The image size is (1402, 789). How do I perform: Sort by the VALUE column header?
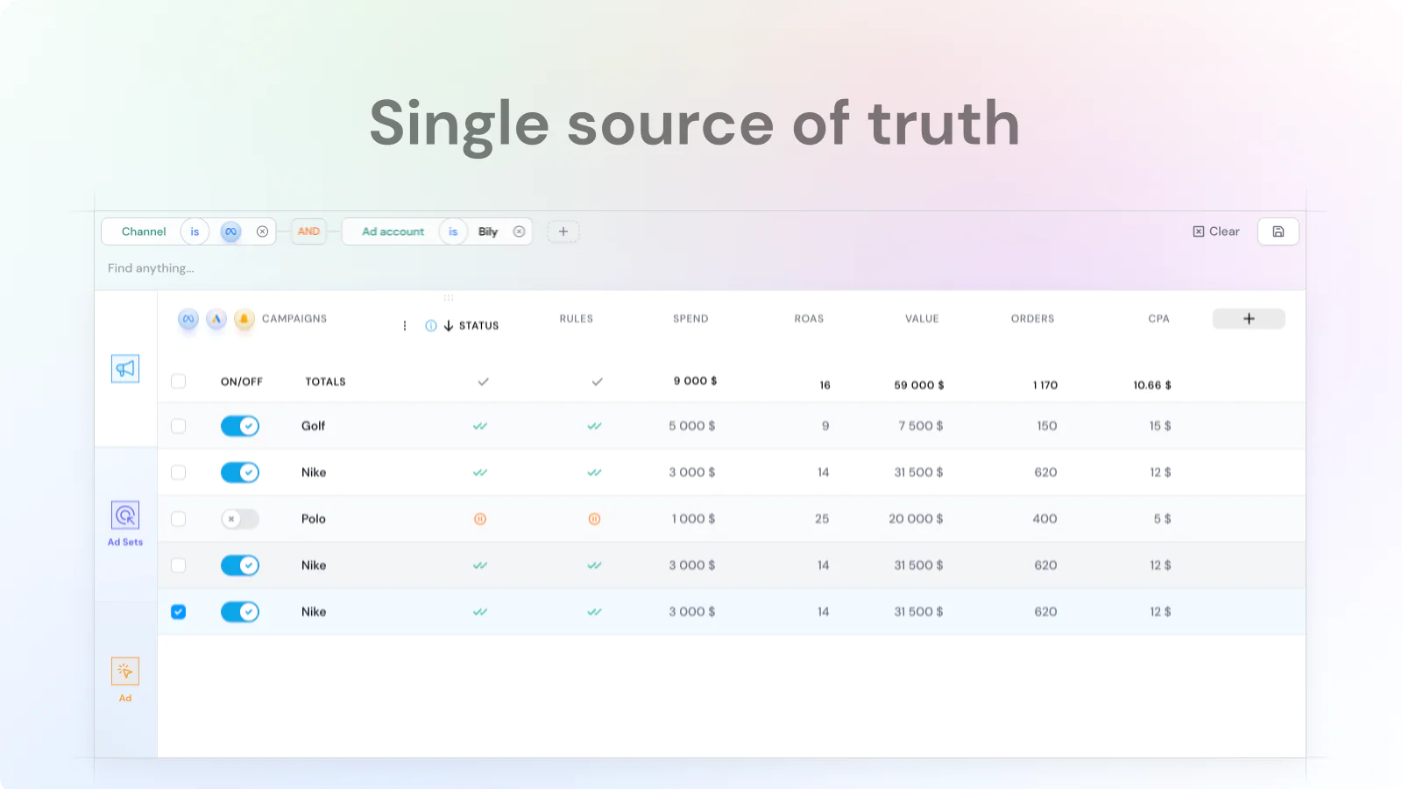click(922, 319)
